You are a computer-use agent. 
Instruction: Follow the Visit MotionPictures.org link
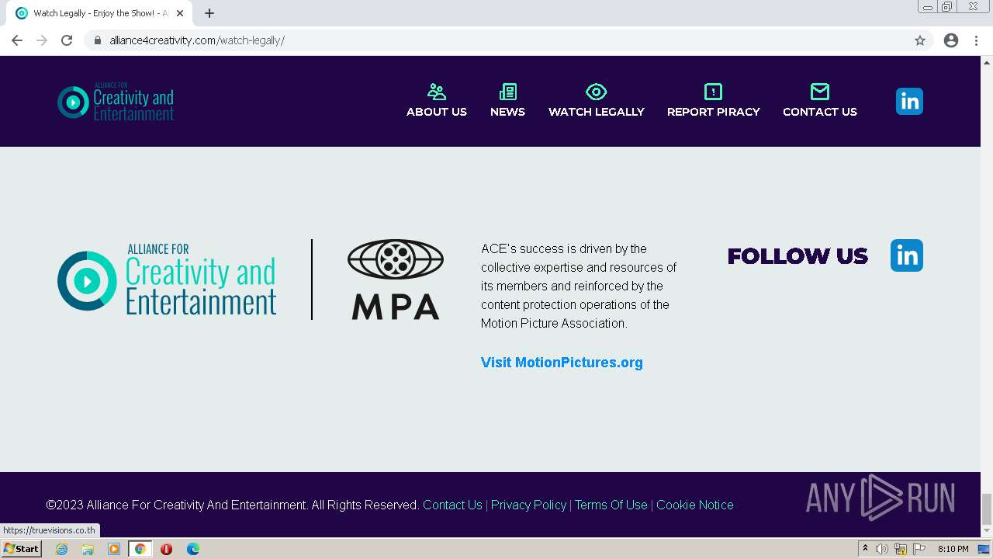pyautogui.click(x=562, y=363)
